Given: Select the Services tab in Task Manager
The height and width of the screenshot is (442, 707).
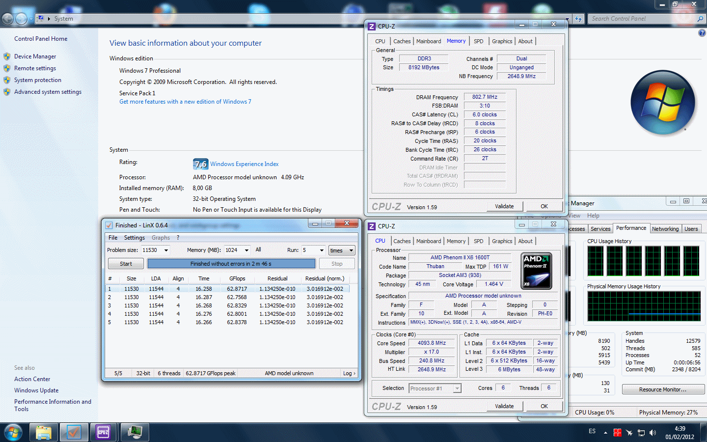Looking at the screenshot, I should coord(600,229).
